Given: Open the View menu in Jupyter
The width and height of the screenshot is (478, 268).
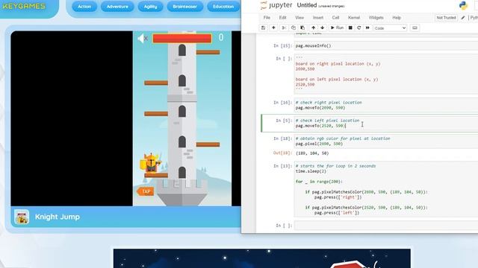Looking at the screenshot, I should pos(299,18).
